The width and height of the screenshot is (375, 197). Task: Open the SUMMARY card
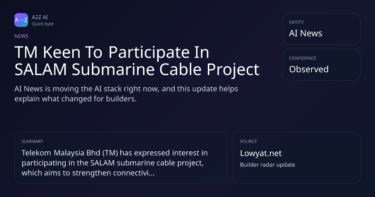[121, 158]
